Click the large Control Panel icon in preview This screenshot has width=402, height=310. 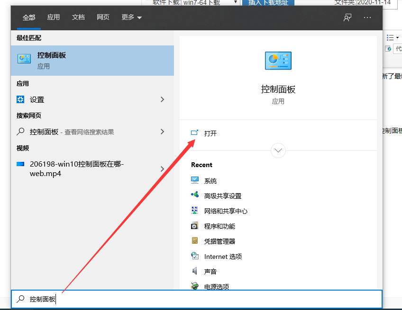click(278, 60)
